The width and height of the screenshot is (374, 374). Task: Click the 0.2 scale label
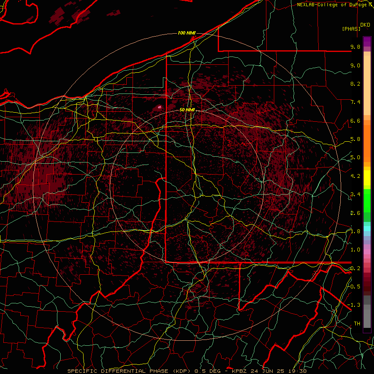point(355,268)
